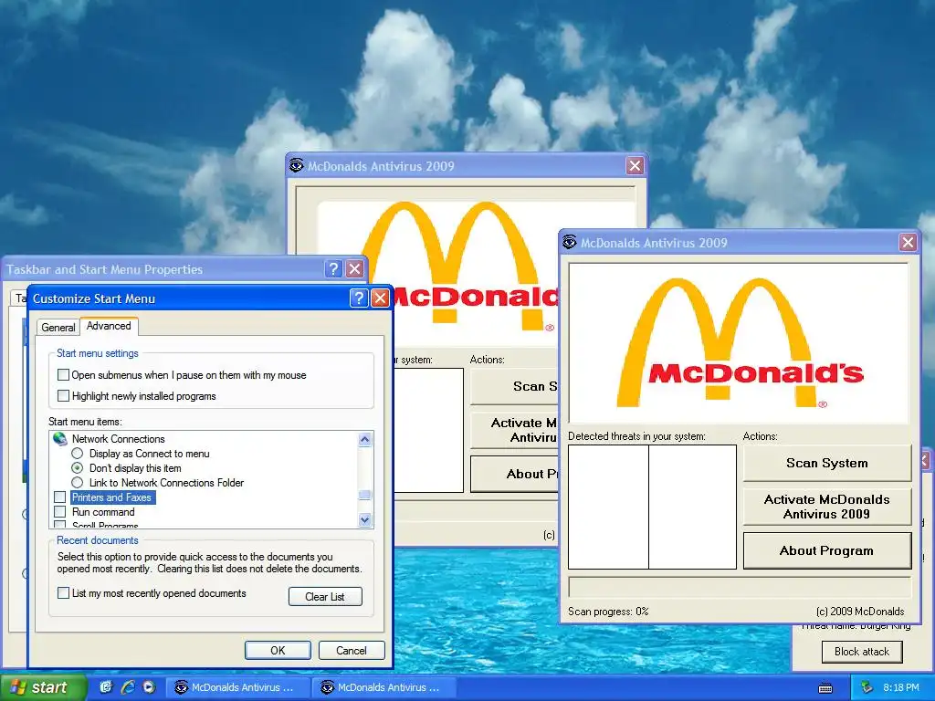
Task: Click the system tray network icon
Action: pyautogui.click(x=867, y=687)
